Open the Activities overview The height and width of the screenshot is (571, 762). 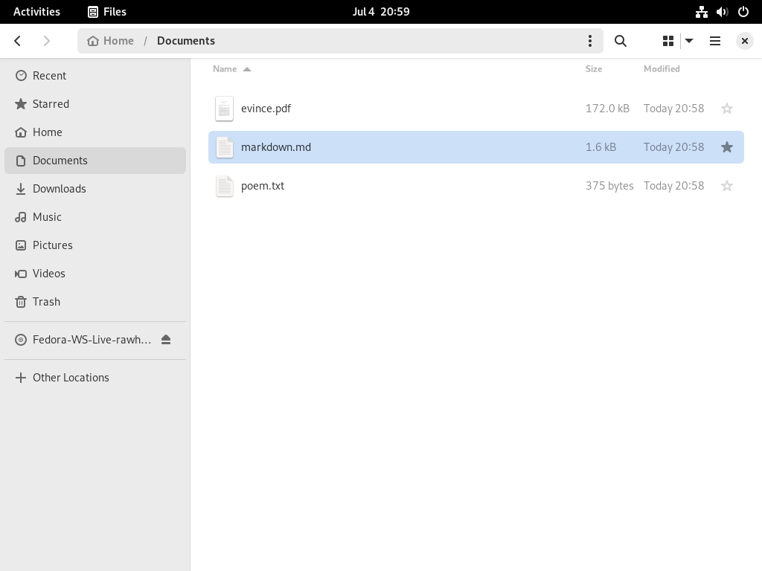37,12
